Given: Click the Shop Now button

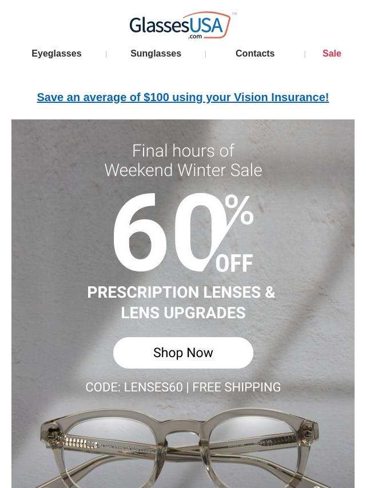Looking at the screenshot, I should pyautogui.click(x=183, y=353).
